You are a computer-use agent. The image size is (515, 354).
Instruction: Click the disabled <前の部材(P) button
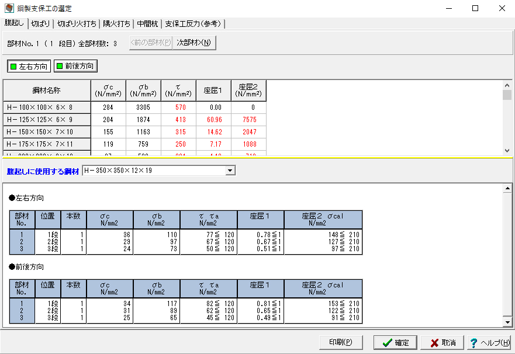151,43
